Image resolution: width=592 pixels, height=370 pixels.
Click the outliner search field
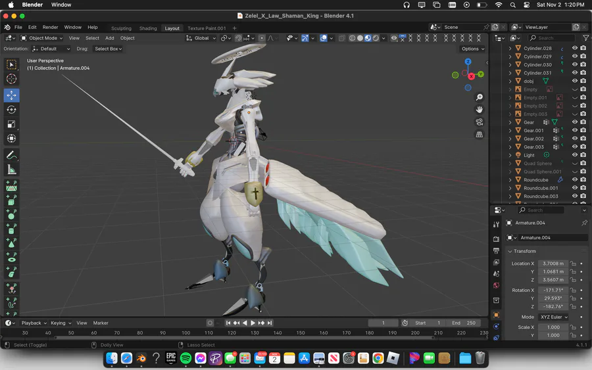coord(551,37)
